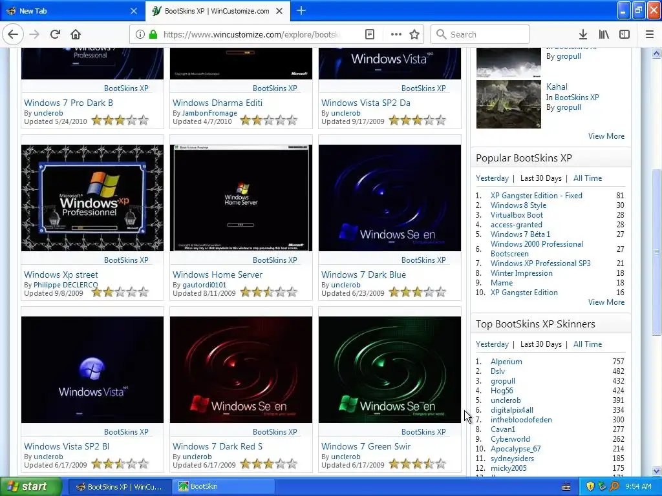
Task: Open the Firefox hamburger menu
Action: pyautogui.click(x=649, y=34)
